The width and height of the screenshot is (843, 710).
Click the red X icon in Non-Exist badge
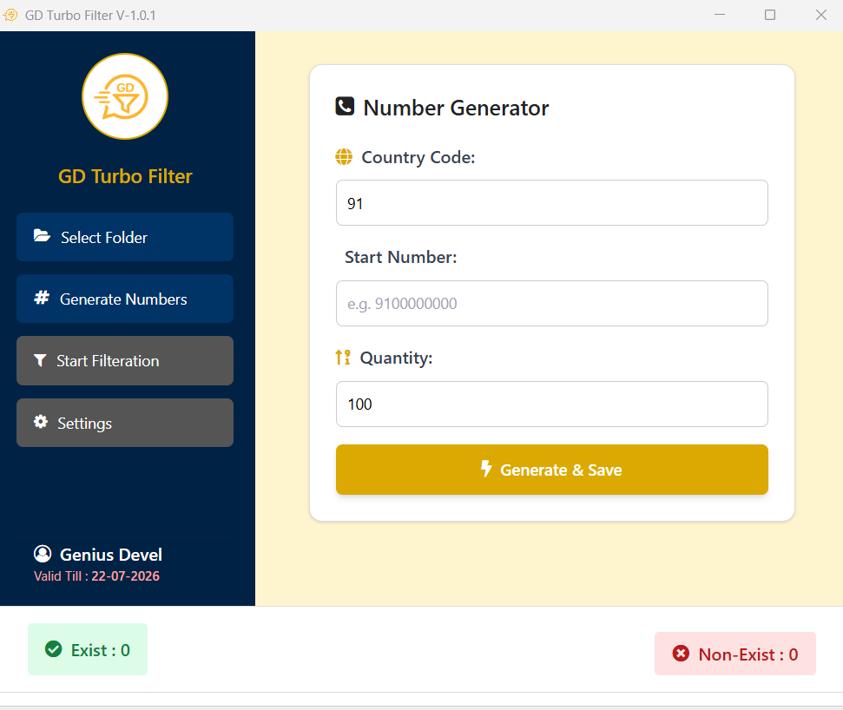[681, 654]
